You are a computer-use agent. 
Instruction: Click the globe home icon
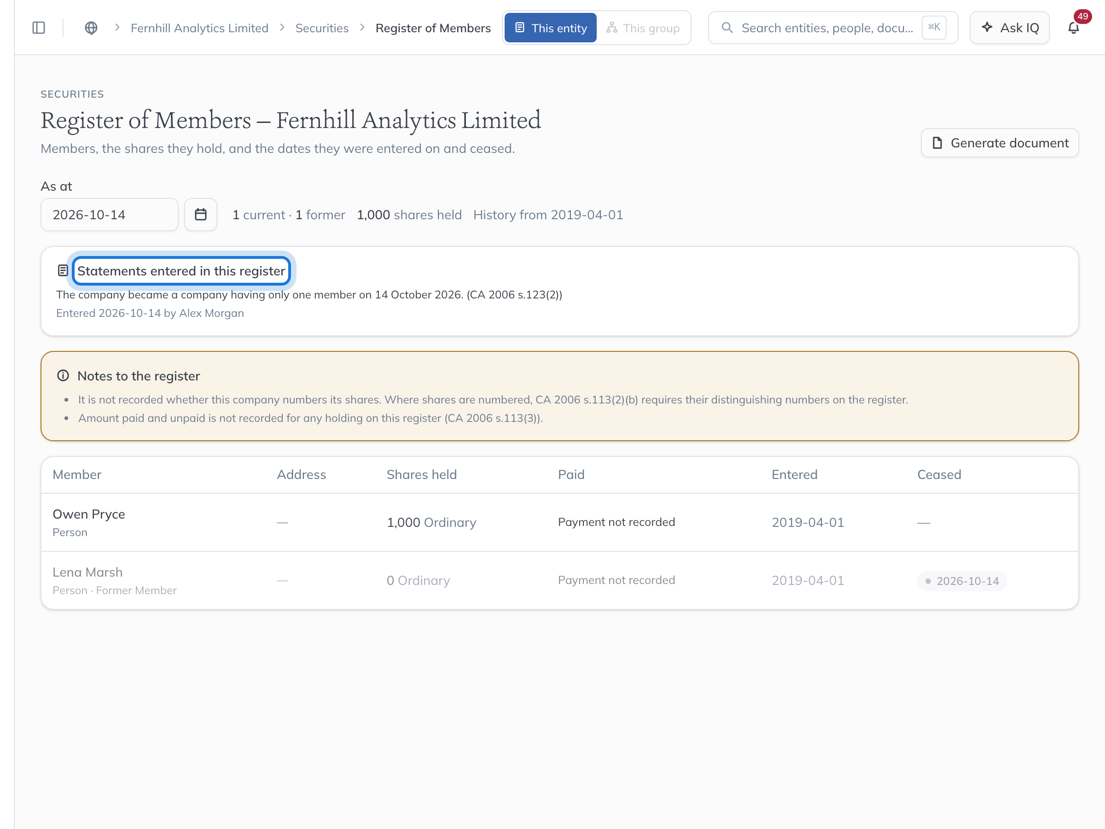pyautogui.click(x=91, y=28)
